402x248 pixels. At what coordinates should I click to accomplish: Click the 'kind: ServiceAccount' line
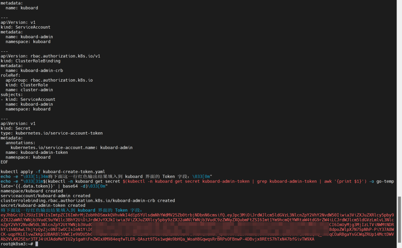click(x=26, y=27)
